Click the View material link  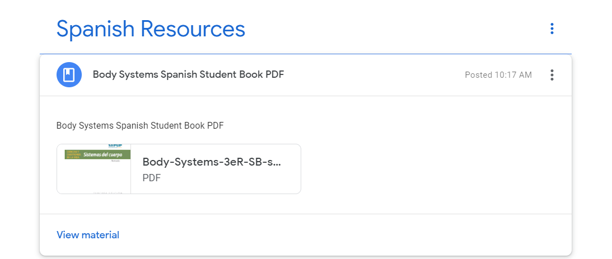click(x=88, y=235)
